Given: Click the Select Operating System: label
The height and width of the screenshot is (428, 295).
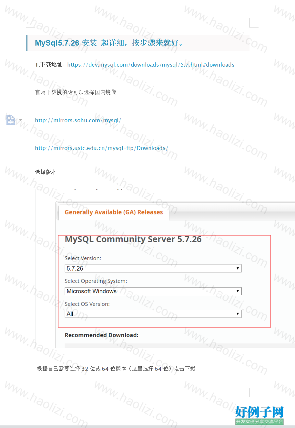Looking at the screenshot, I should [x=96, y=281].
